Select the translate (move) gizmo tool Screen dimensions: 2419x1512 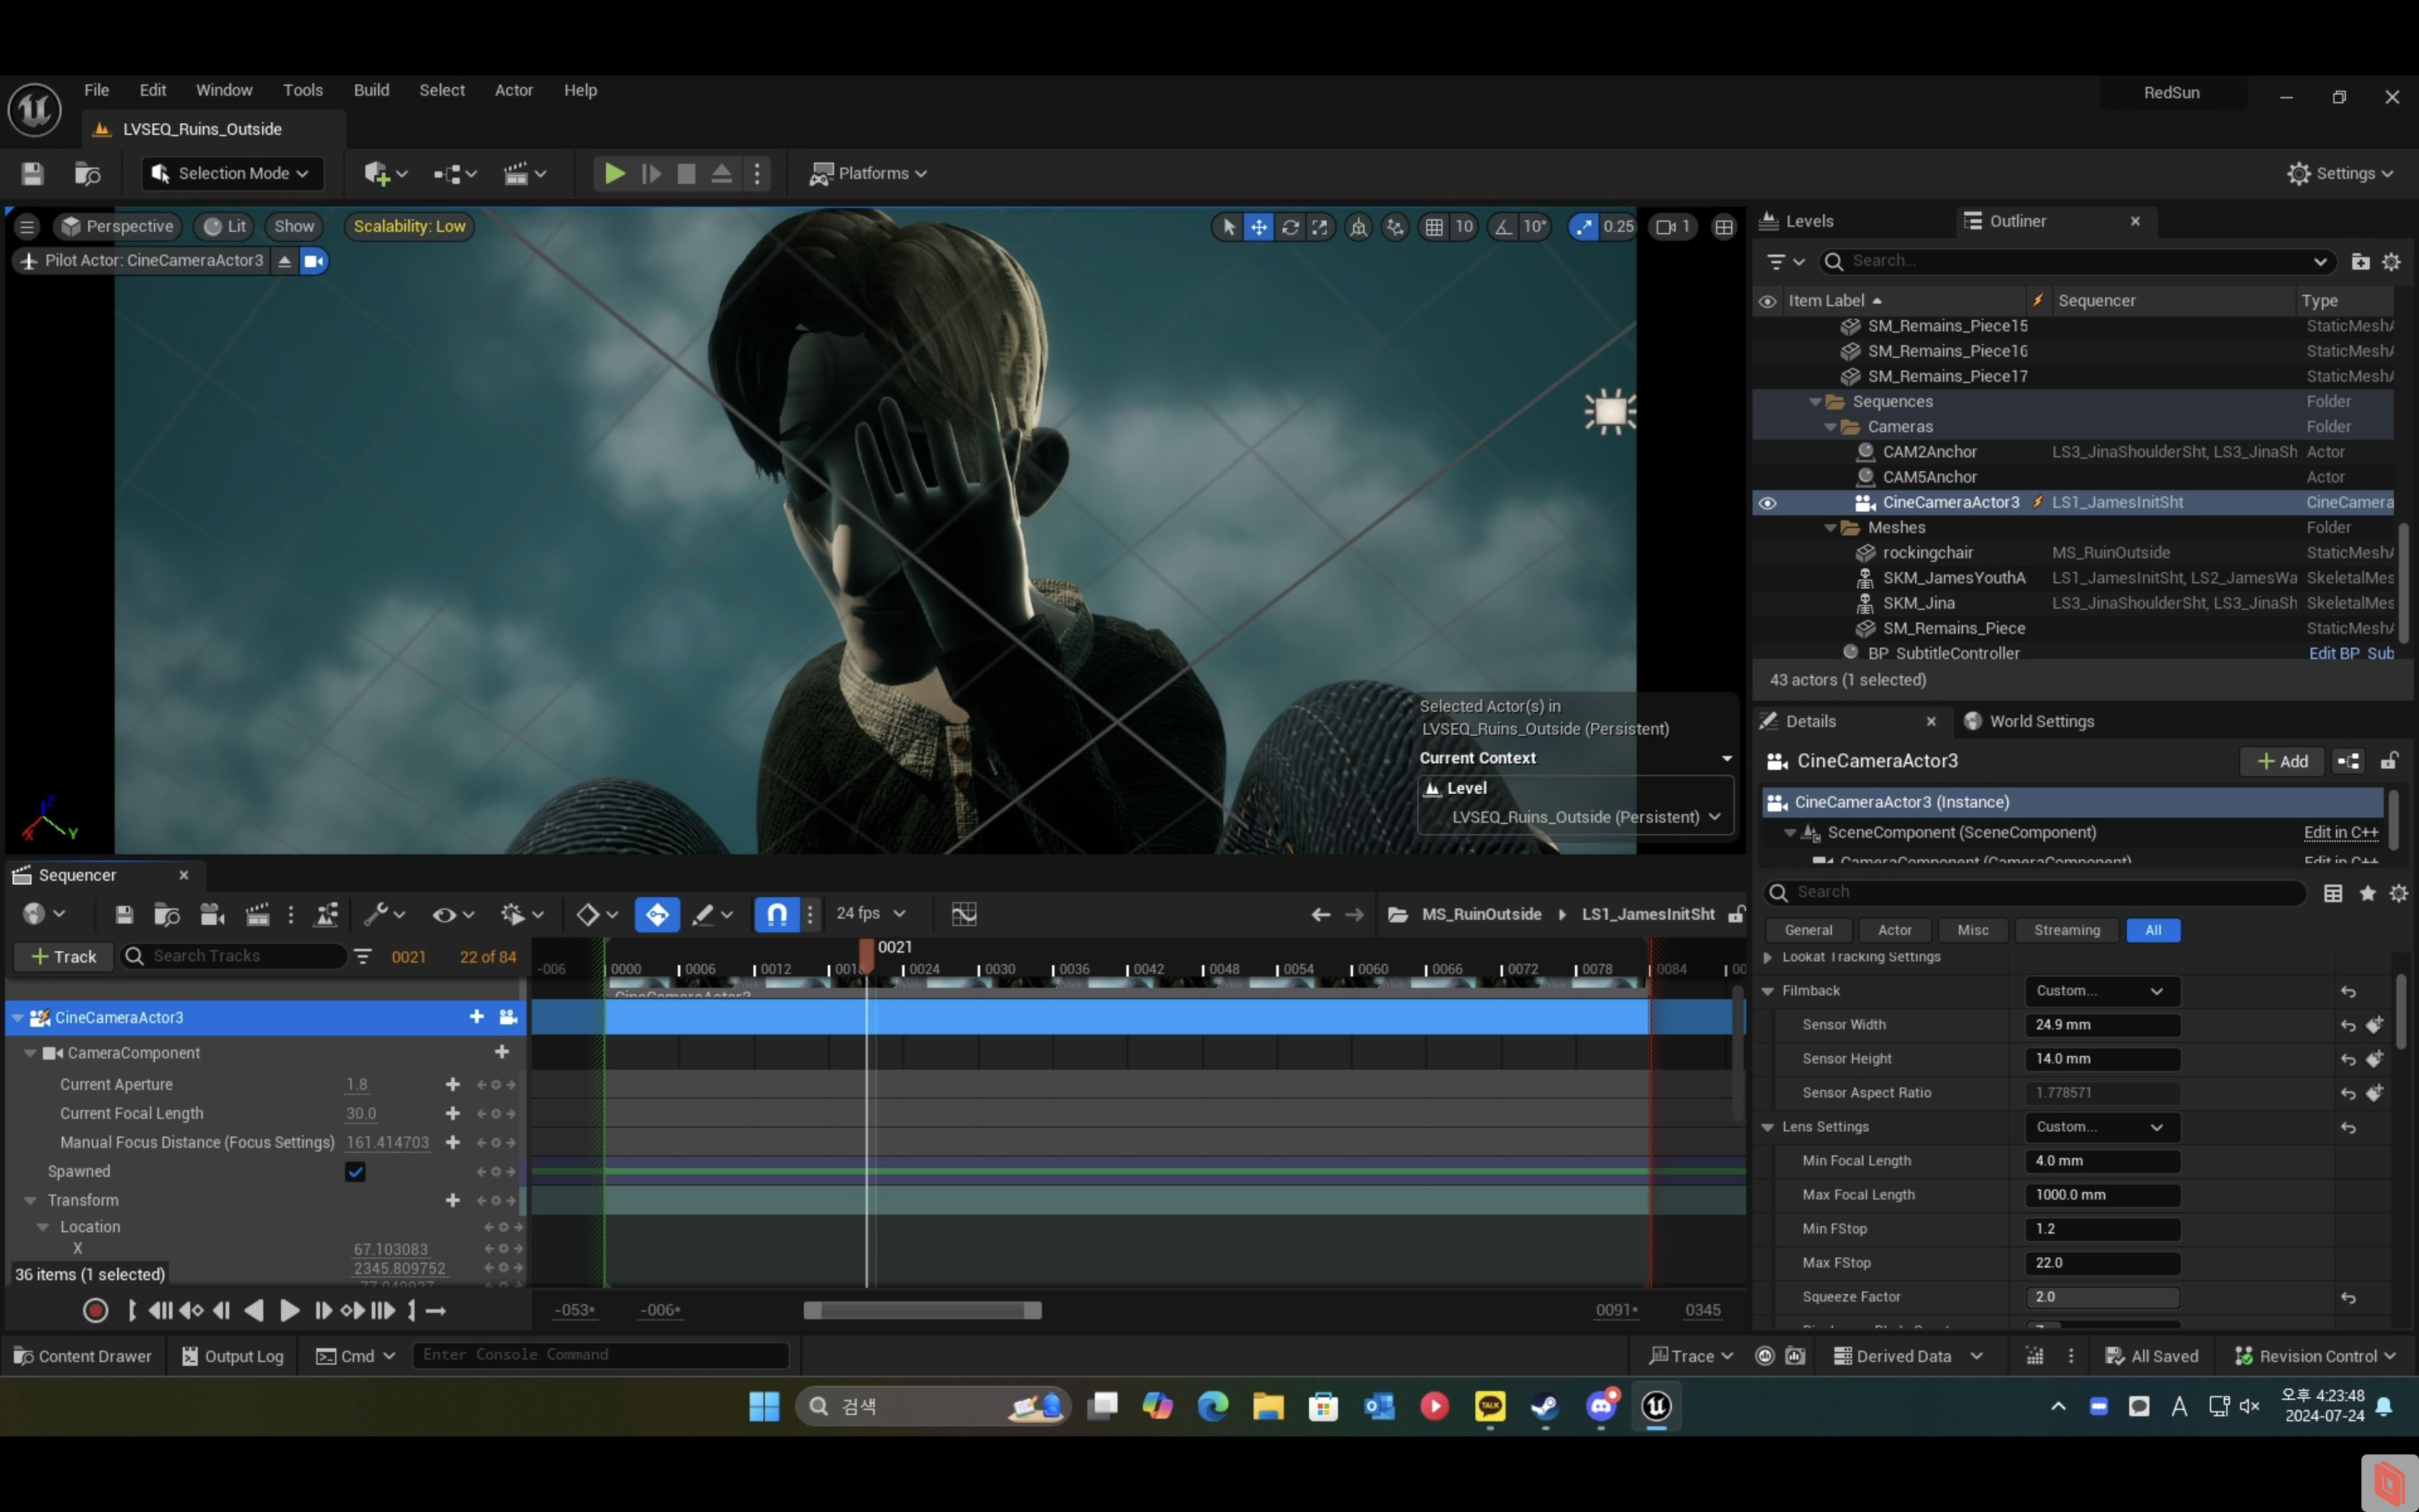point(1259,227)
